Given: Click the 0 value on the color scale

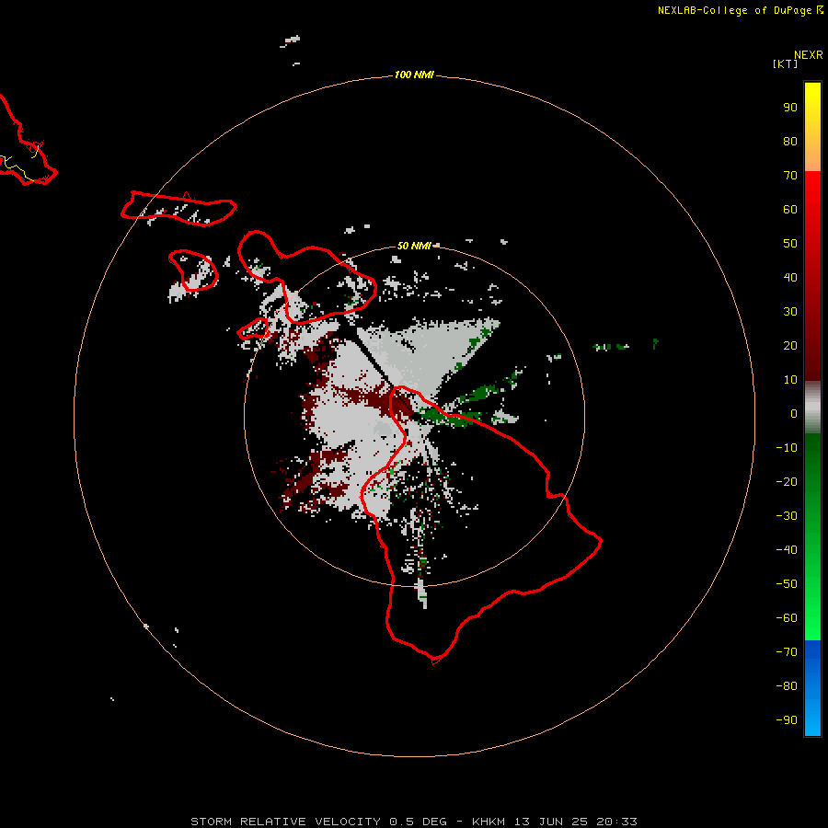Looking at the screenshot, I should (x=794, y=414).
